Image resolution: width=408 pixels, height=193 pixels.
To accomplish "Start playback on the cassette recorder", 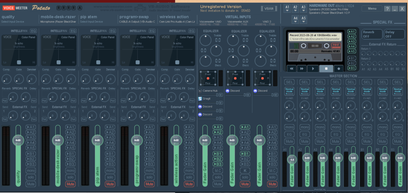I will [313, 69].
